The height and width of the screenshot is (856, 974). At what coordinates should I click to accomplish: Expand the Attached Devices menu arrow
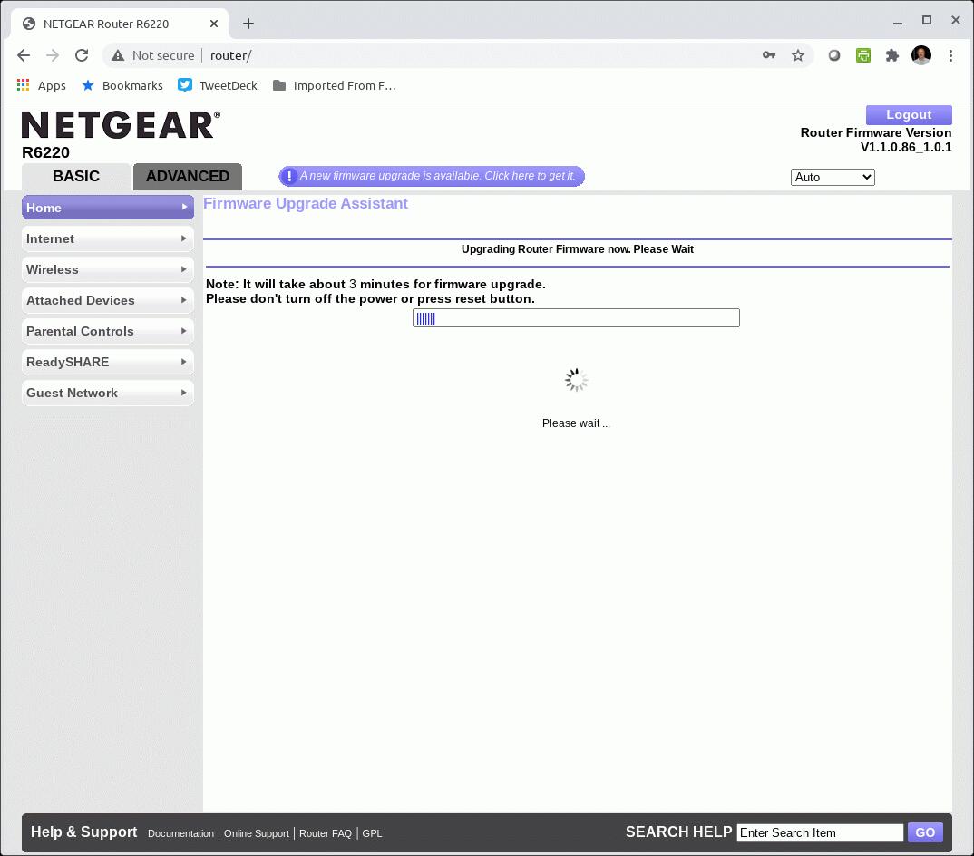[x=184, y=300]
